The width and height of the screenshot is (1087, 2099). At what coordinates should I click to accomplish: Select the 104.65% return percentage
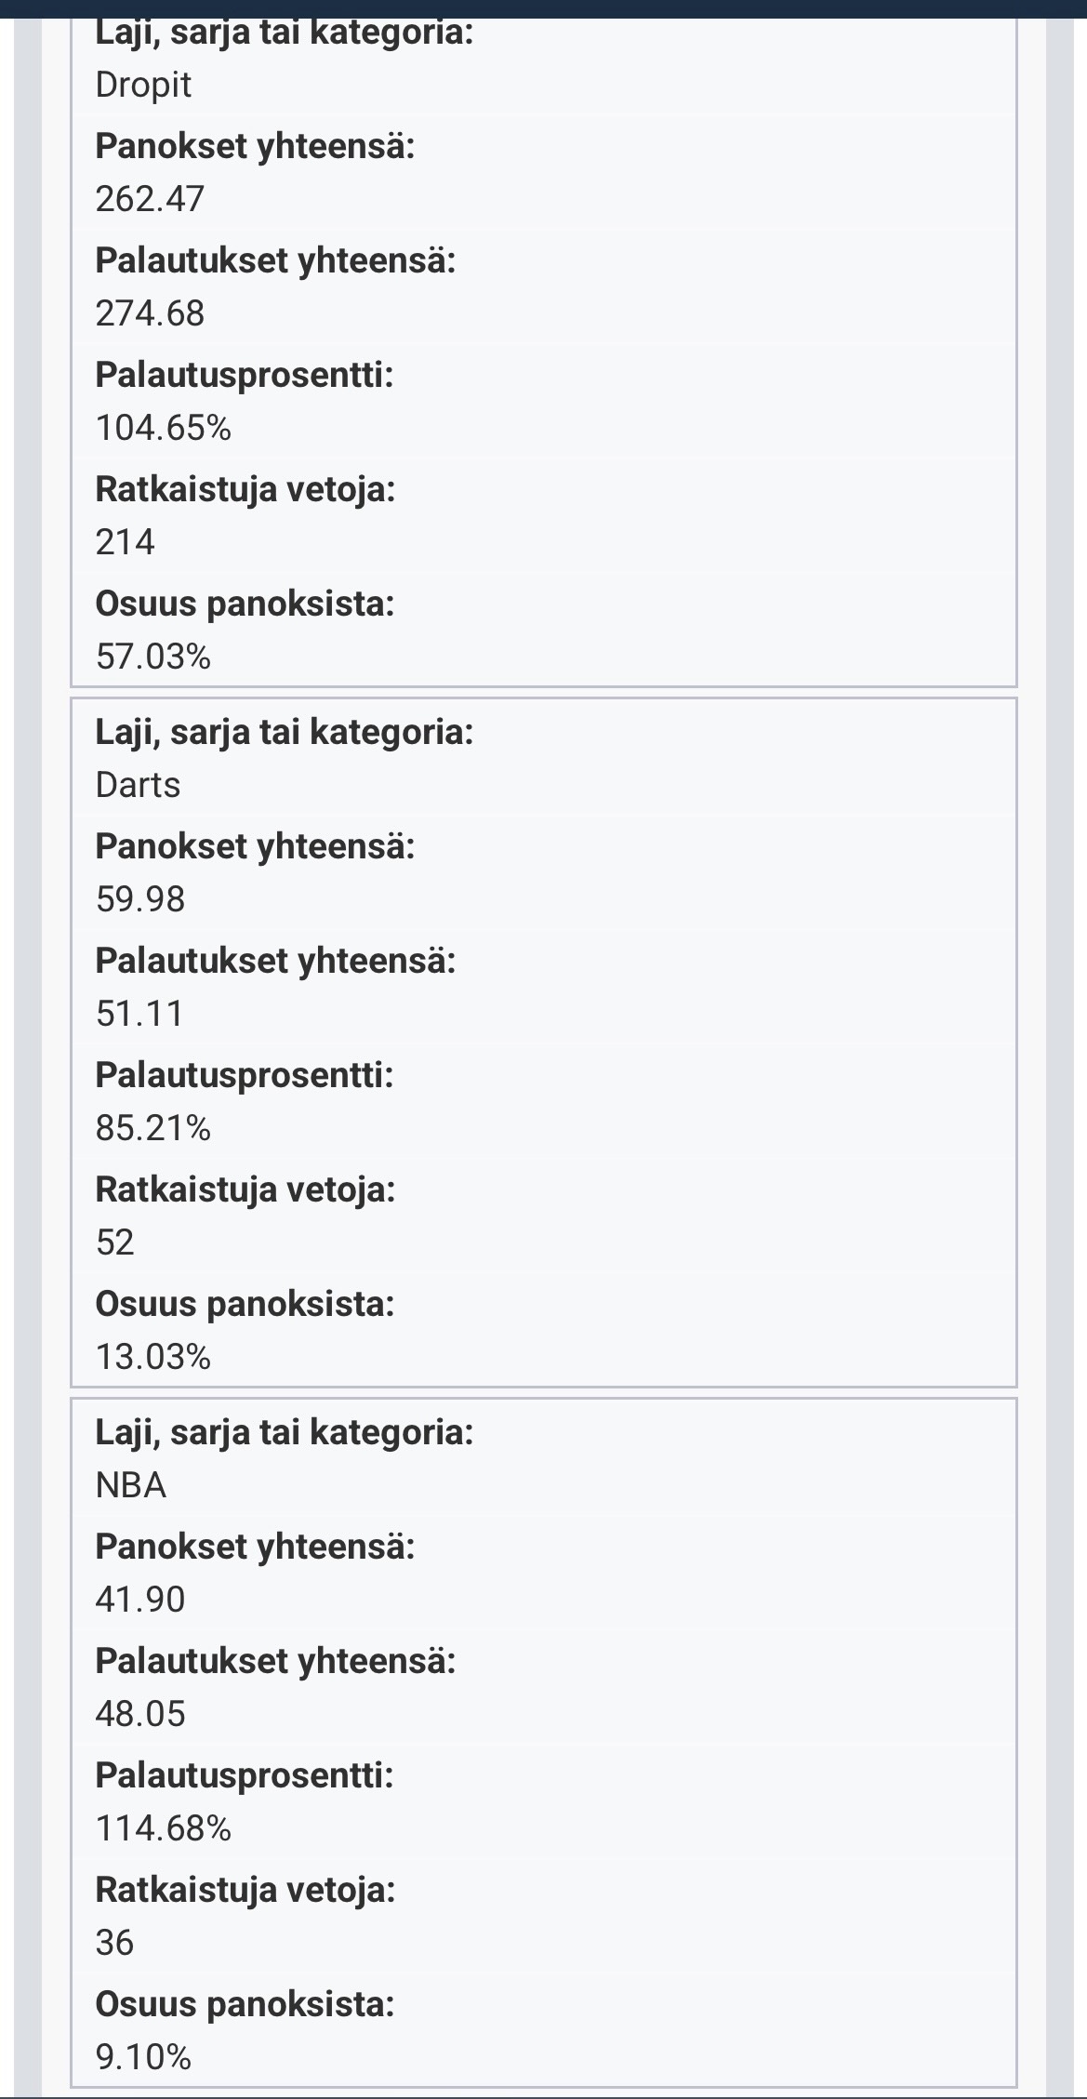click(x=164, y=428)
